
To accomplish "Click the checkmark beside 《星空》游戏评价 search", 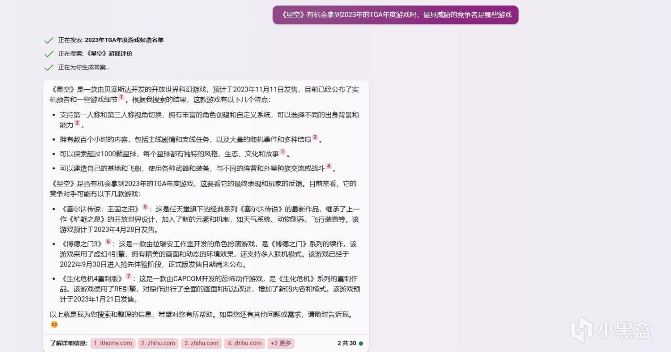I will click(x=49, y=54).
